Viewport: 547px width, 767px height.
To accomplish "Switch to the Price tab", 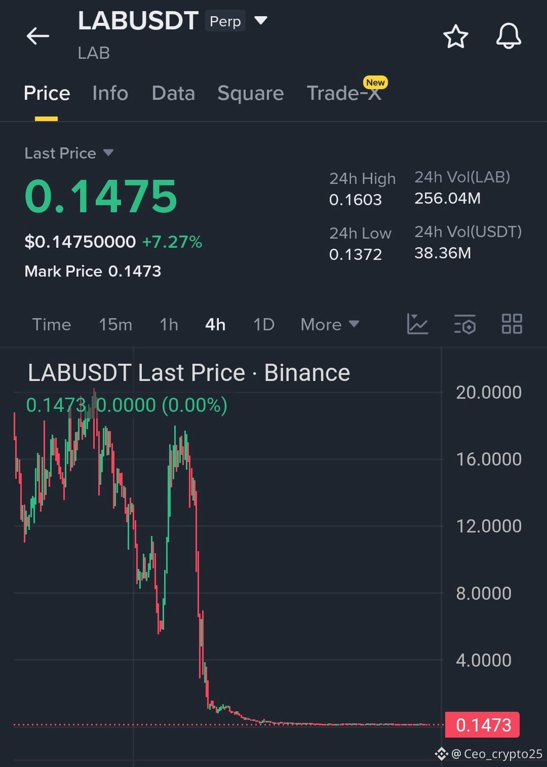I will pyautogui.click(x=47, y=93).
